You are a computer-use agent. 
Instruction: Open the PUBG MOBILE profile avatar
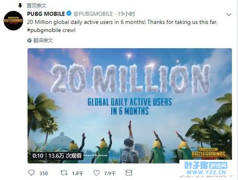click(x=14, y=21)
